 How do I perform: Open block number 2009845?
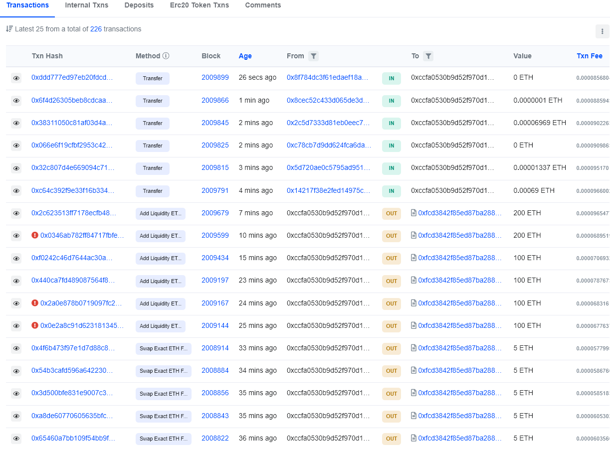click(215, 123)
